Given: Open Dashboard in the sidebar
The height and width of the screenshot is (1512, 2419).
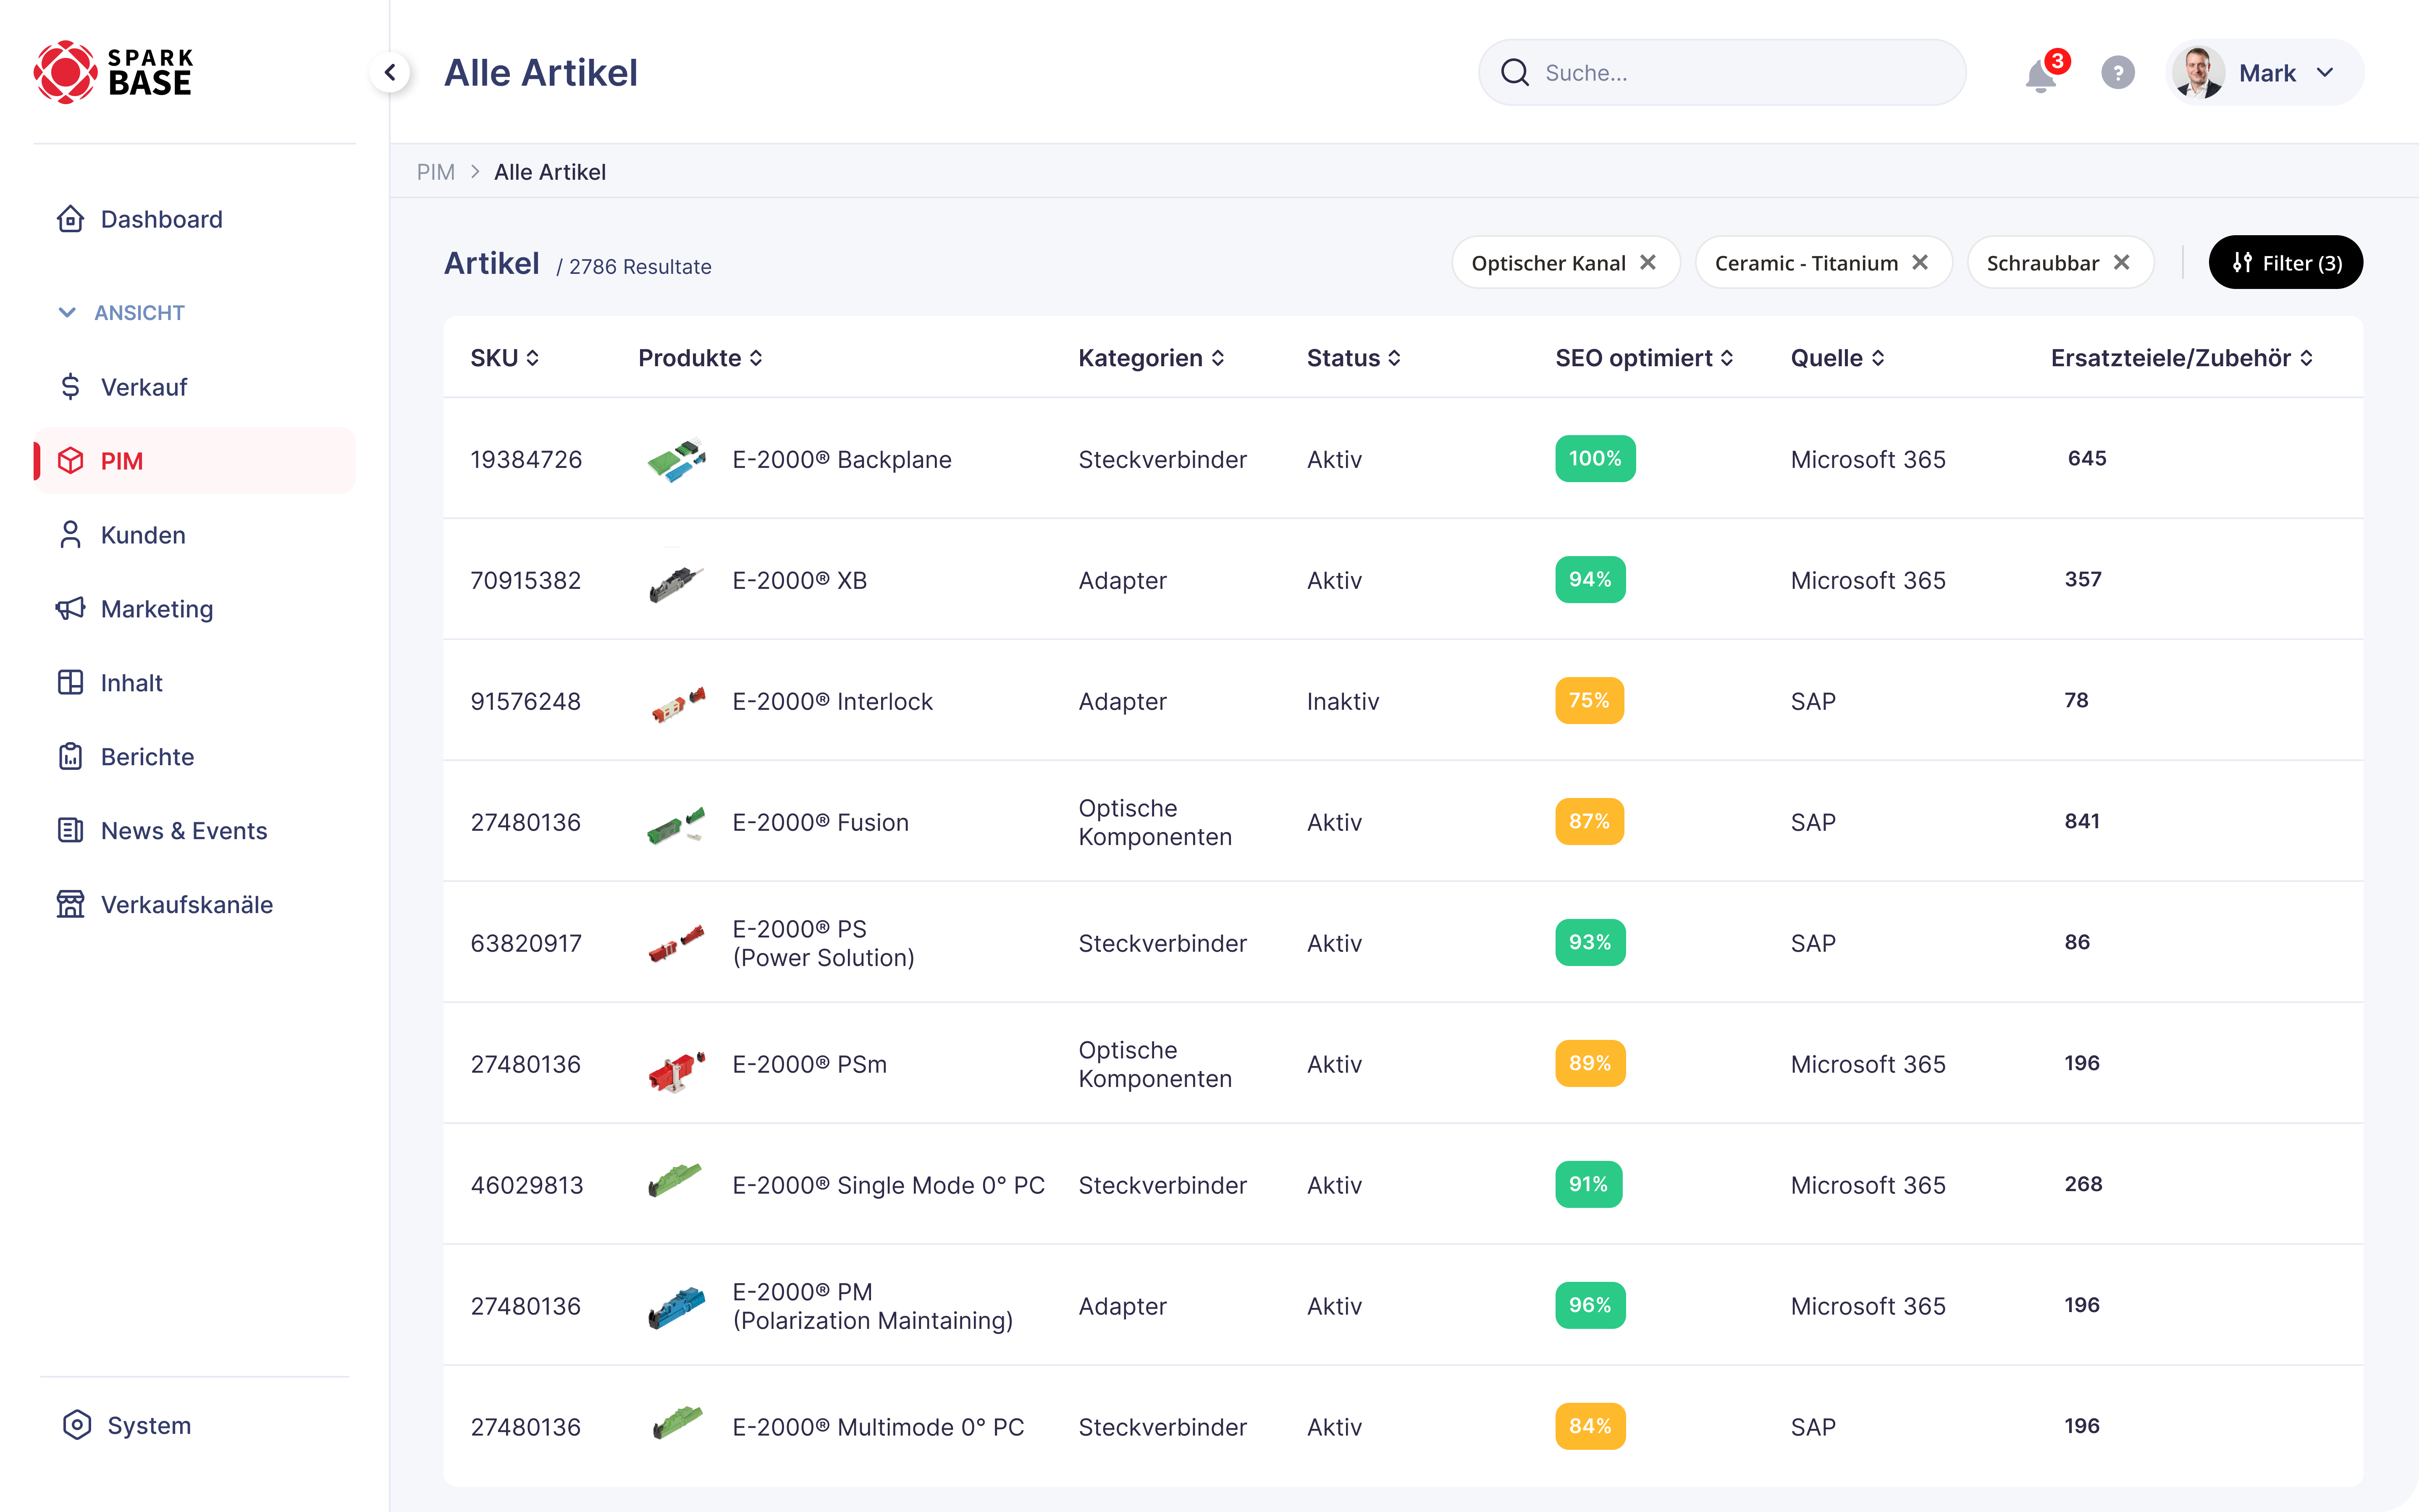Looking at the screenshot, I should pos(194,219).
